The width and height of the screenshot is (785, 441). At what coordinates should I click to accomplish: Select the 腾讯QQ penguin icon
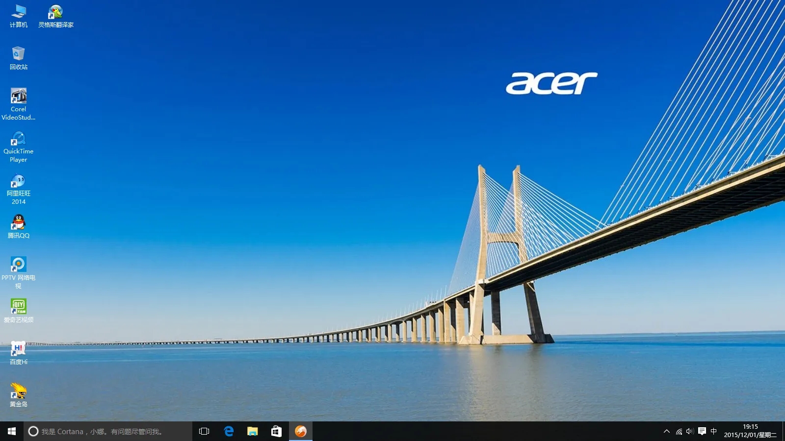(x=19, y=226)
